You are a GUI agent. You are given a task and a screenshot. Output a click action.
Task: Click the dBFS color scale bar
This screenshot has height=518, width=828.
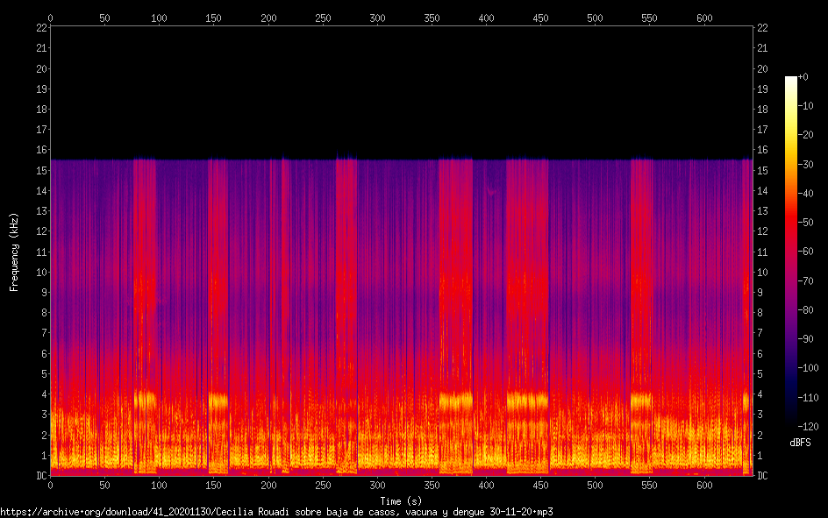[x=790, y=251]
